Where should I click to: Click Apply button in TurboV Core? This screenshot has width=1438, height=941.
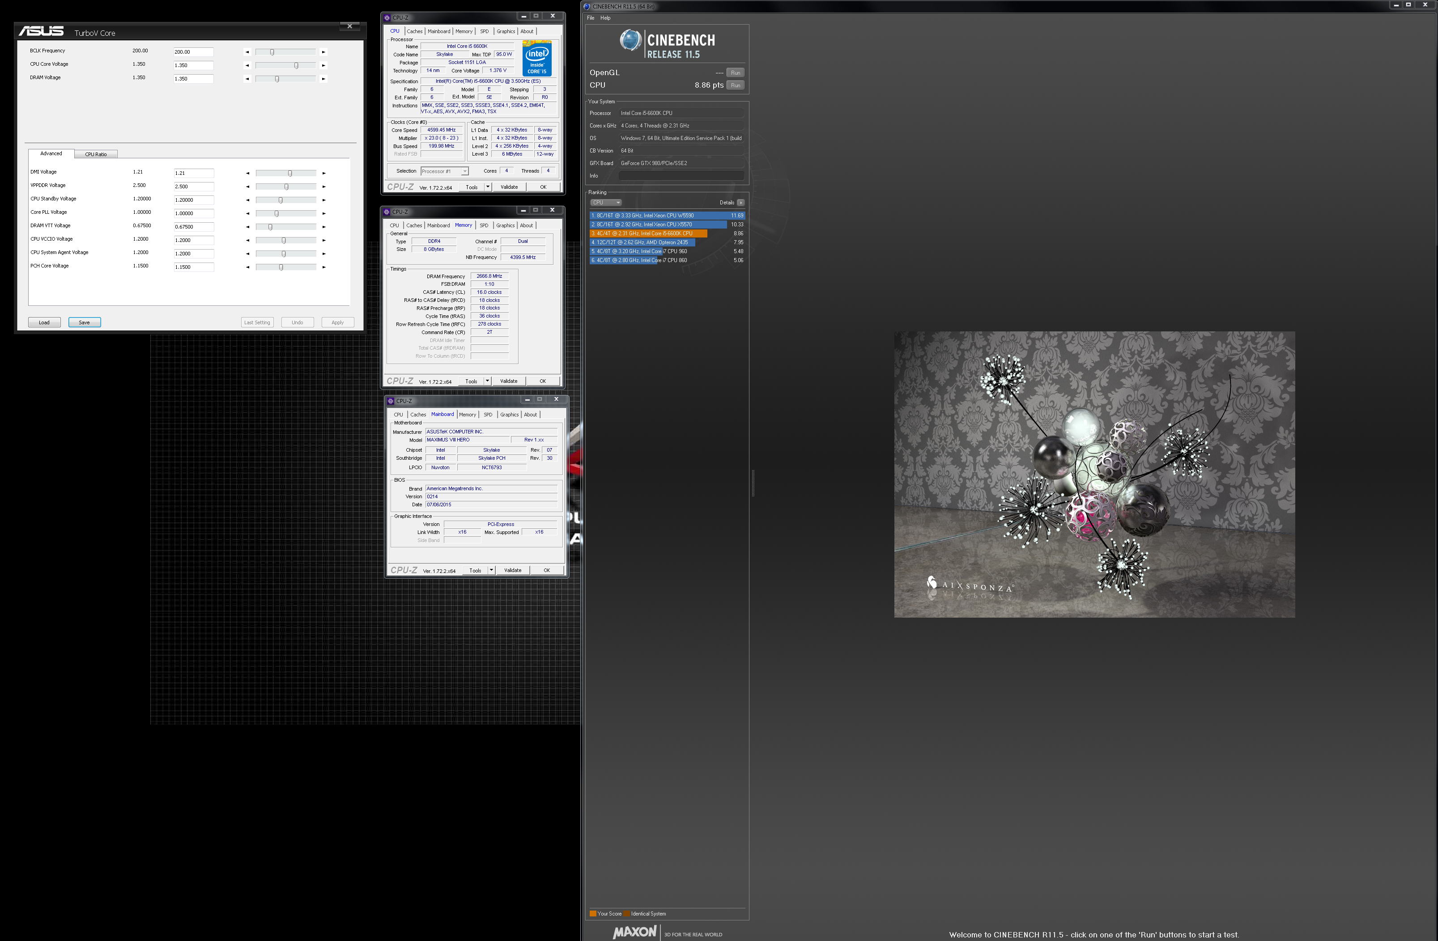(338, 322)
